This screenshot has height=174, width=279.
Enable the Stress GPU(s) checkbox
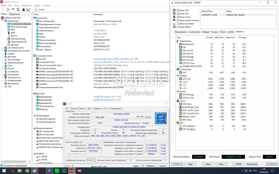pyautogui.click(x=178, y=27)
